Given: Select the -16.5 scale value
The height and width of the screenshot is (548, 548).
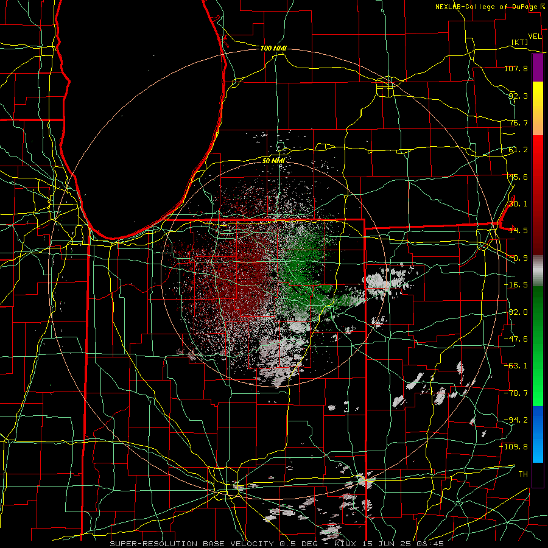Looking at the screenshot, I should 516,285.
